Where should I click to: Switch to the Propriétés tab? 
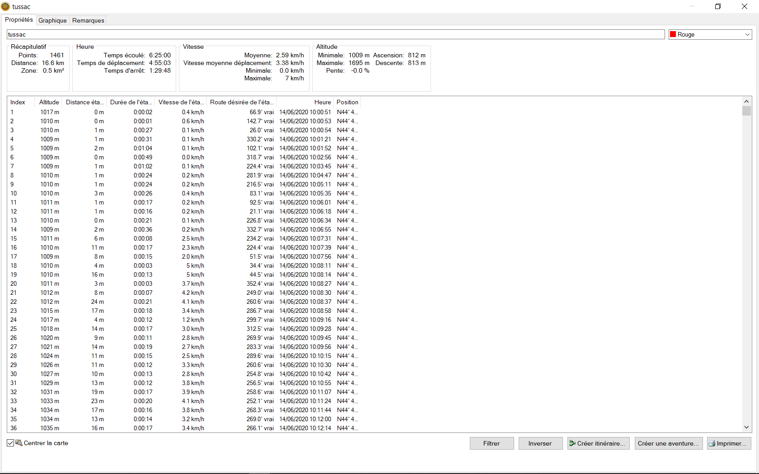(19, 20)
